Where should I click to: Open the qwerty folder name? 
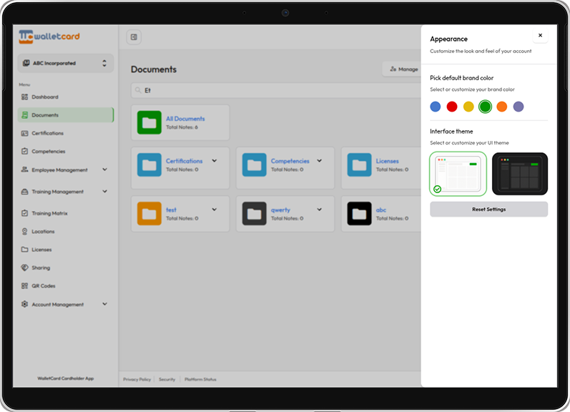[280, 210]
